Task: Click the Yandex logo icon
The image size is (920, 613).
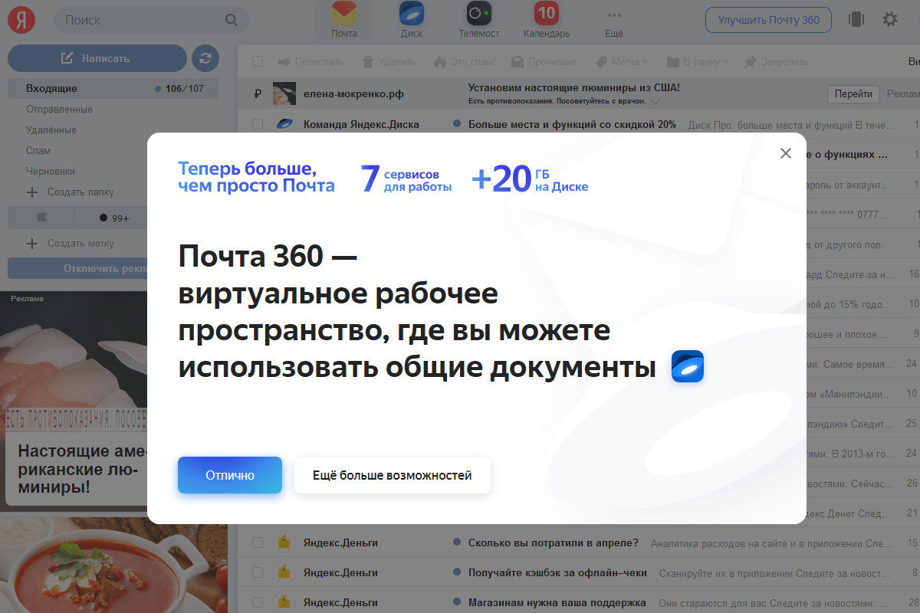Action: click(21, 20)
